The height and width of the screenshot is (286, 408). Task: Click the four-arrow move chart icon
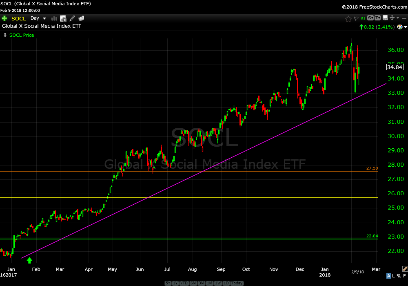coord(392,18)
